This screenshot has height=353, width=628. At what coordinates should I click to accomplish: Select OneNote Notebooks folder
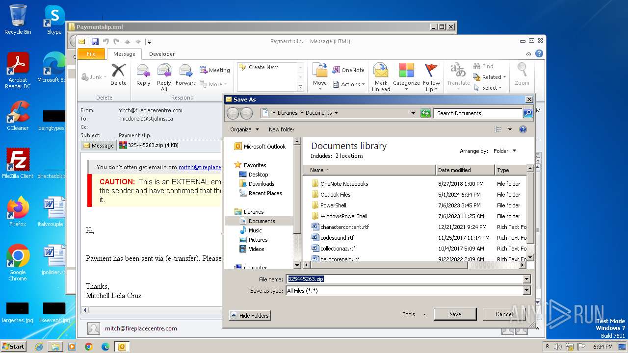[340, 184]
